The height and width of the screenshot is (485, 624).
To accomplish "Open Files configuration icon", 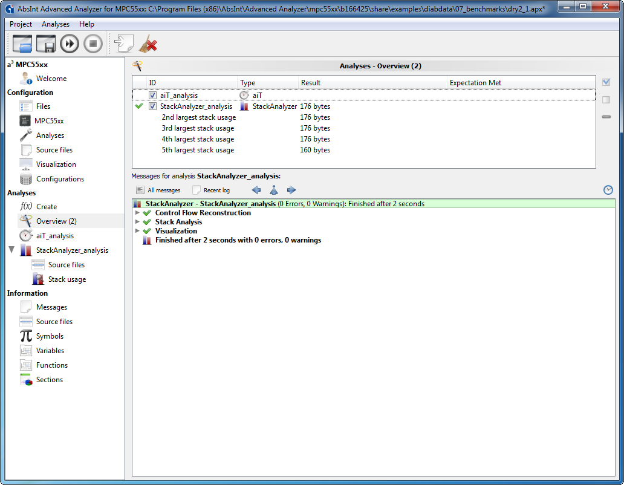I will pos(26,106).
